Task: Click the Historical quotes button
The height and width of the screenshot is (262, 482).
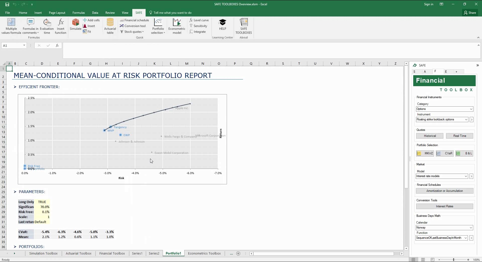Action: tap(430, 136)
